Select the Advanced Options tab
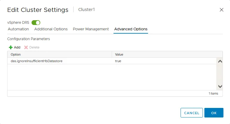The image size is (230, 124). point(131,29)
